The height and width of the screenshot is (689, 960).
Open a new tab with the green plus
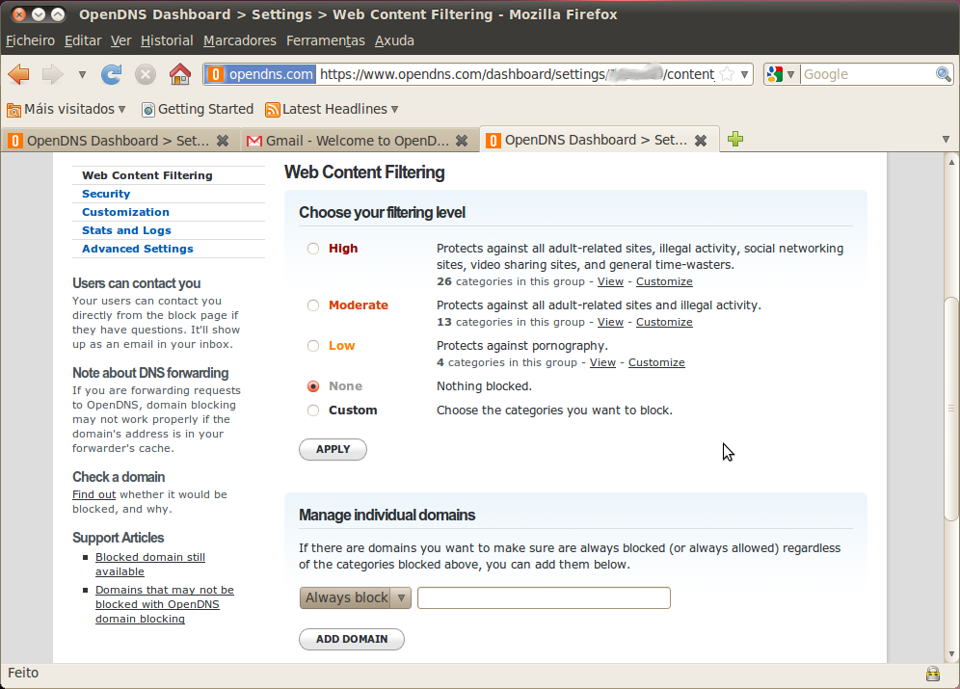[735, 140]
